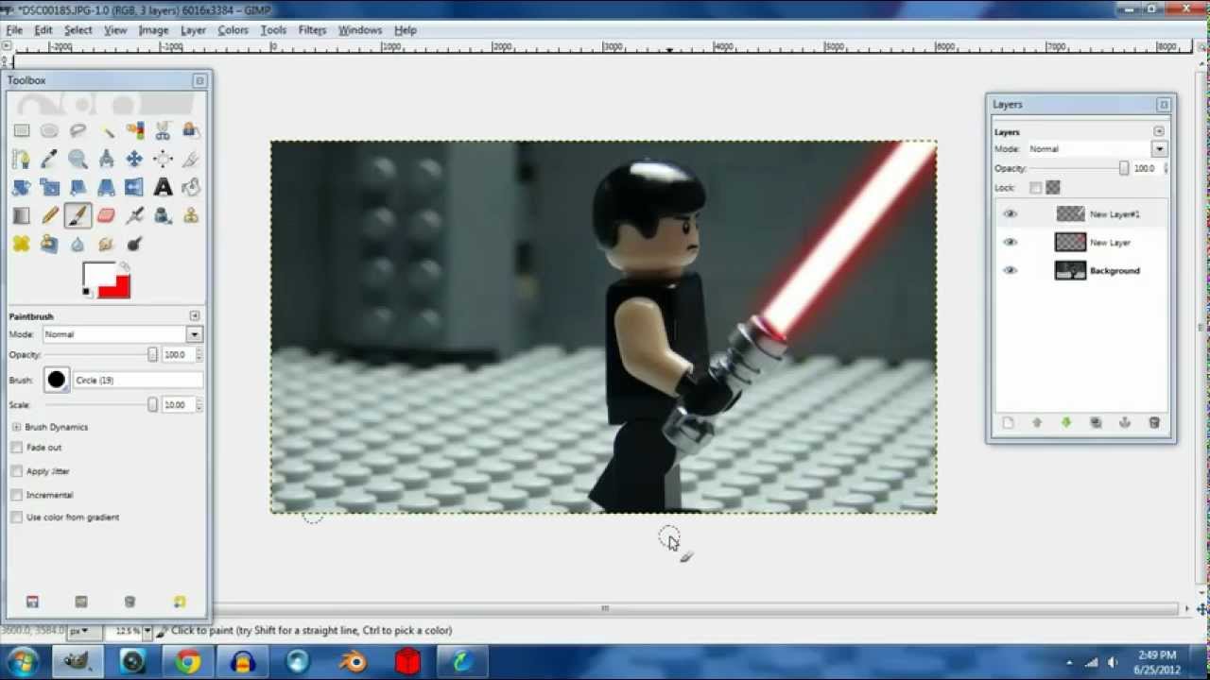
Task: Select the Measure compass tool
Action: 106,159
